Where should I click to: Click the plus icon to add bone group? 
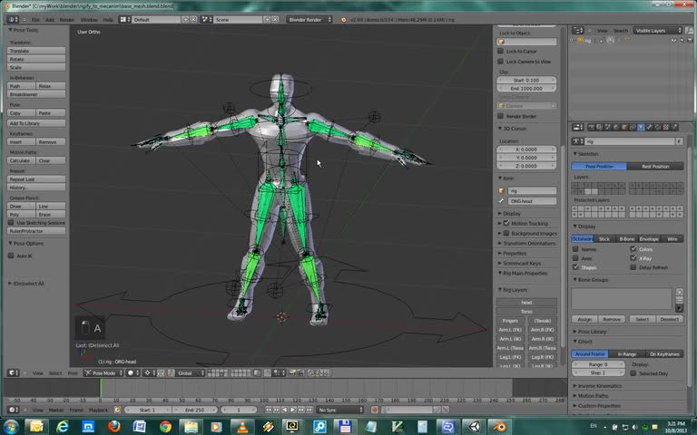680,293
